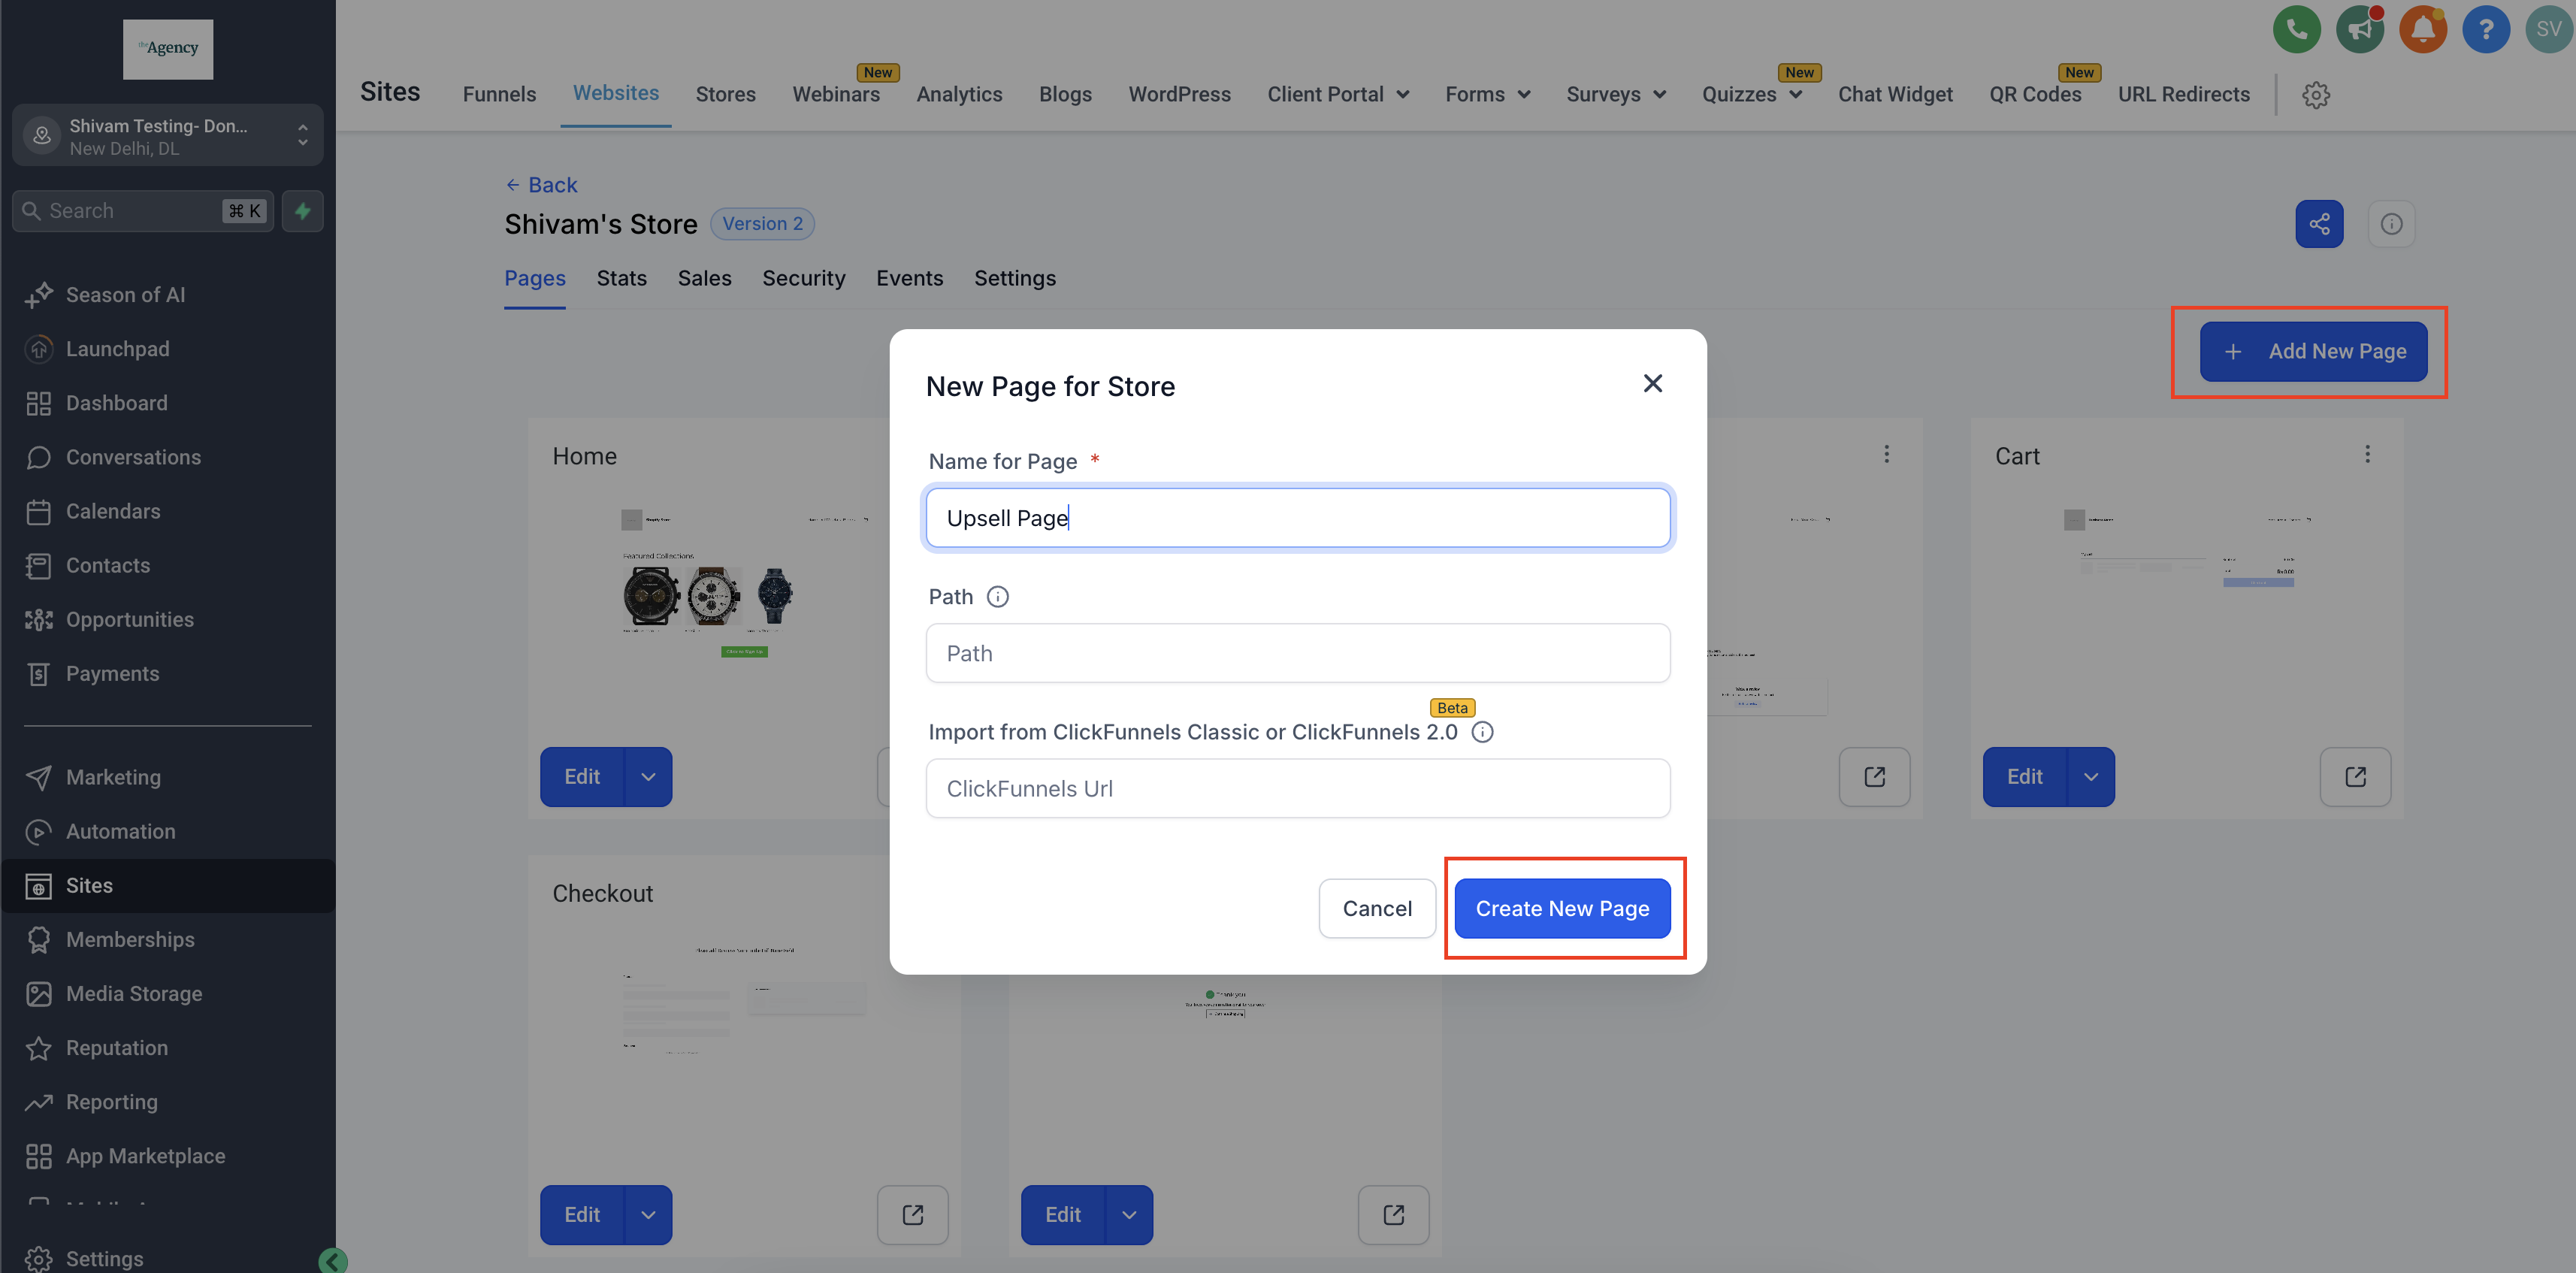
Task: Open the Cart page three-dot menu
Action: coord(2367,454)
